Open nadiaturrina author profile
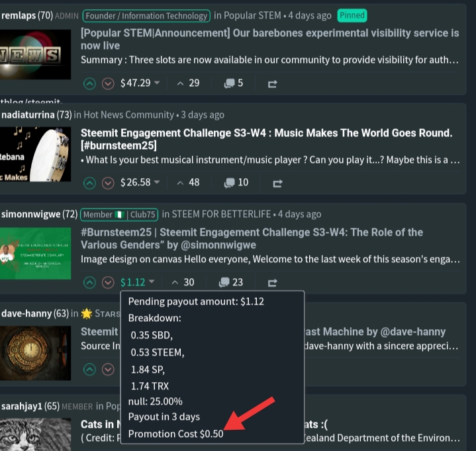This screenshot has height=451, width=476. click(28, 115)
